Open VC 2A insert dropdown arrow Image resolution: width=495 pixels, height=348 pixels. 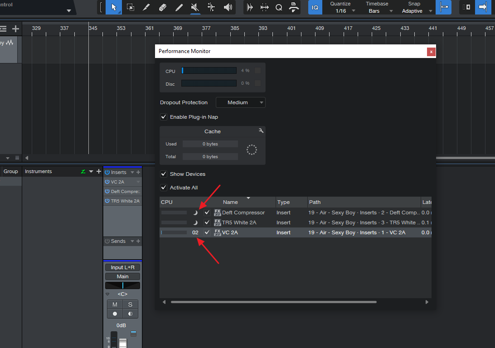coord(138,182)
